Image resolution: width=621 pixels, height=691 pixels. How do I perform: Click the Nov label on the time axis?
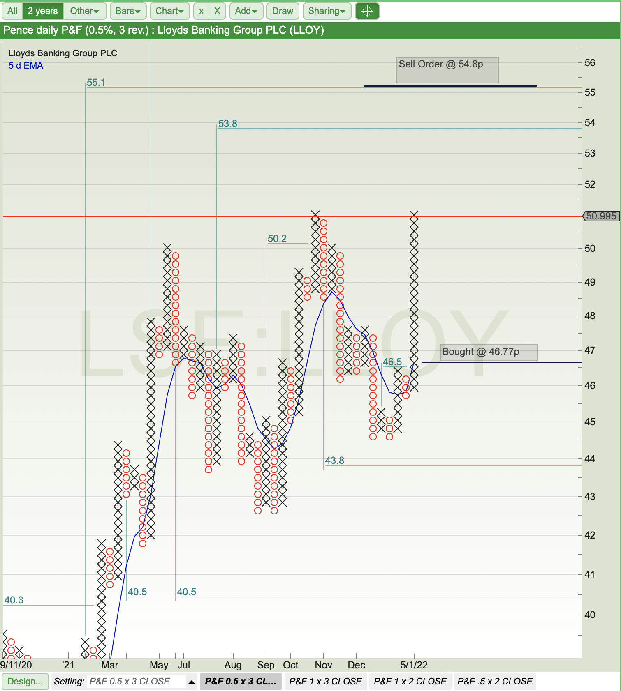(324, 665)
